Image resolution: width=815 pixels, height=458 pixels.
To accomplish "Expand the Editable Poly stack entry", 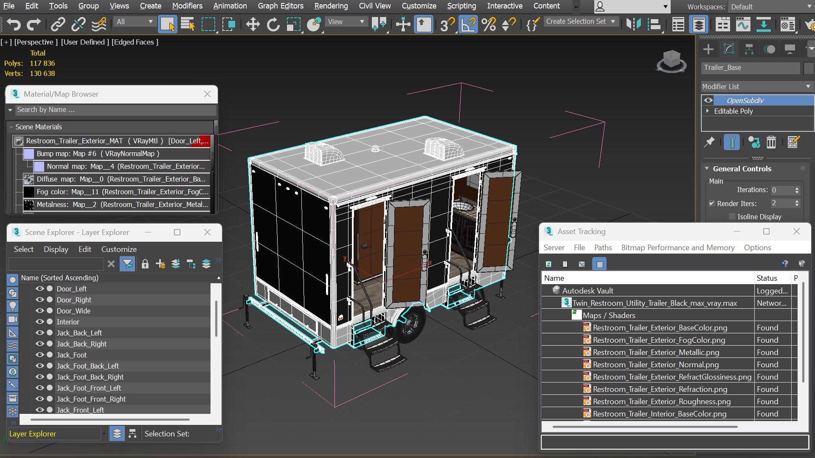I will coord(708,111).
